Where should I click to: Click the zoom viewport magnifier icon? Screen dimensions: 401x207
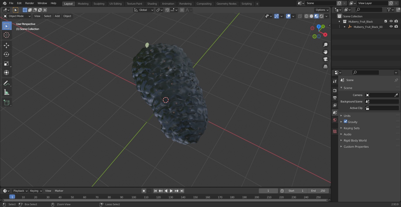(325, 45)
